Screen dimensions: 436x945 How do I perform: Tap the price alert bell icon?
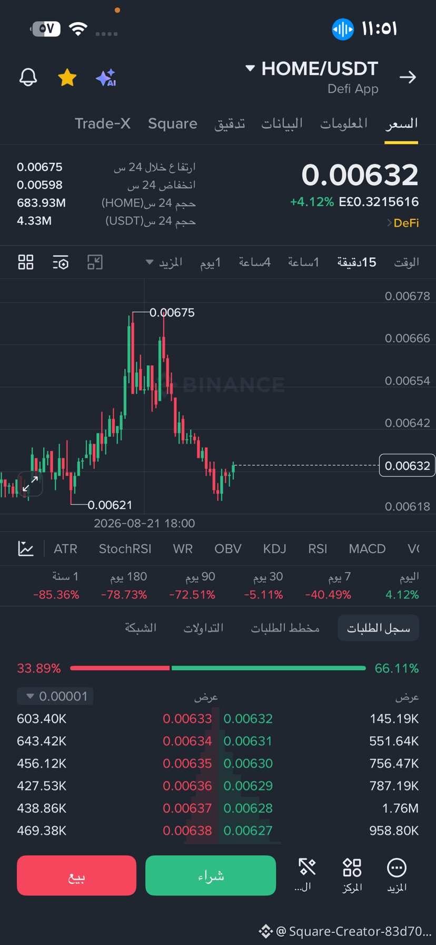click(28, 78)
